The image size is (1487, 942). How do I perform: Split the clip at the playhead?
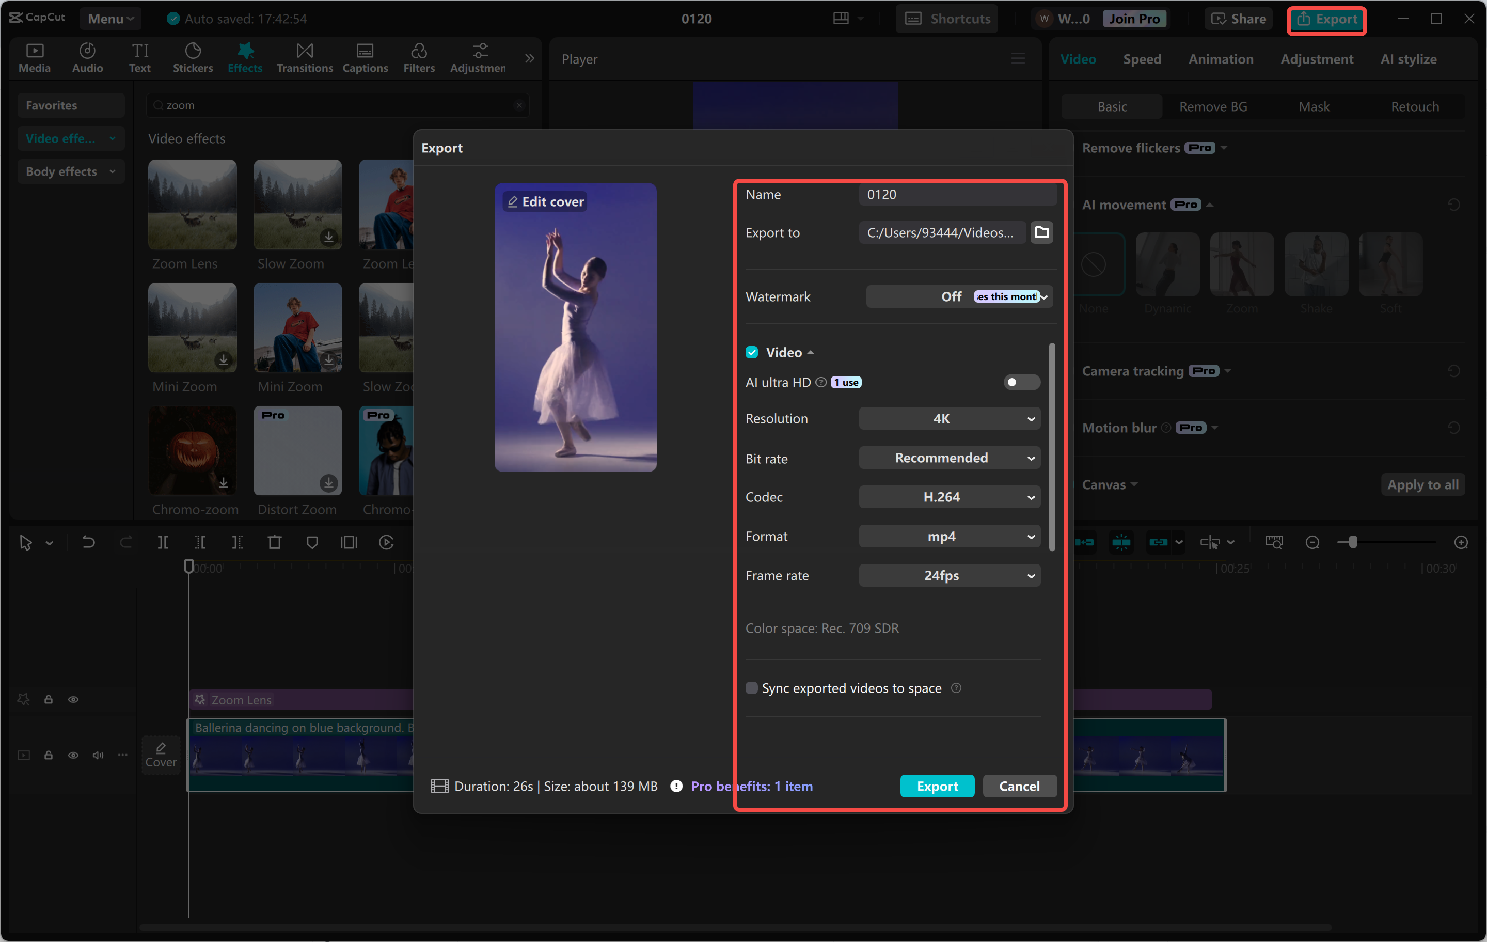(x=164, y=542)
